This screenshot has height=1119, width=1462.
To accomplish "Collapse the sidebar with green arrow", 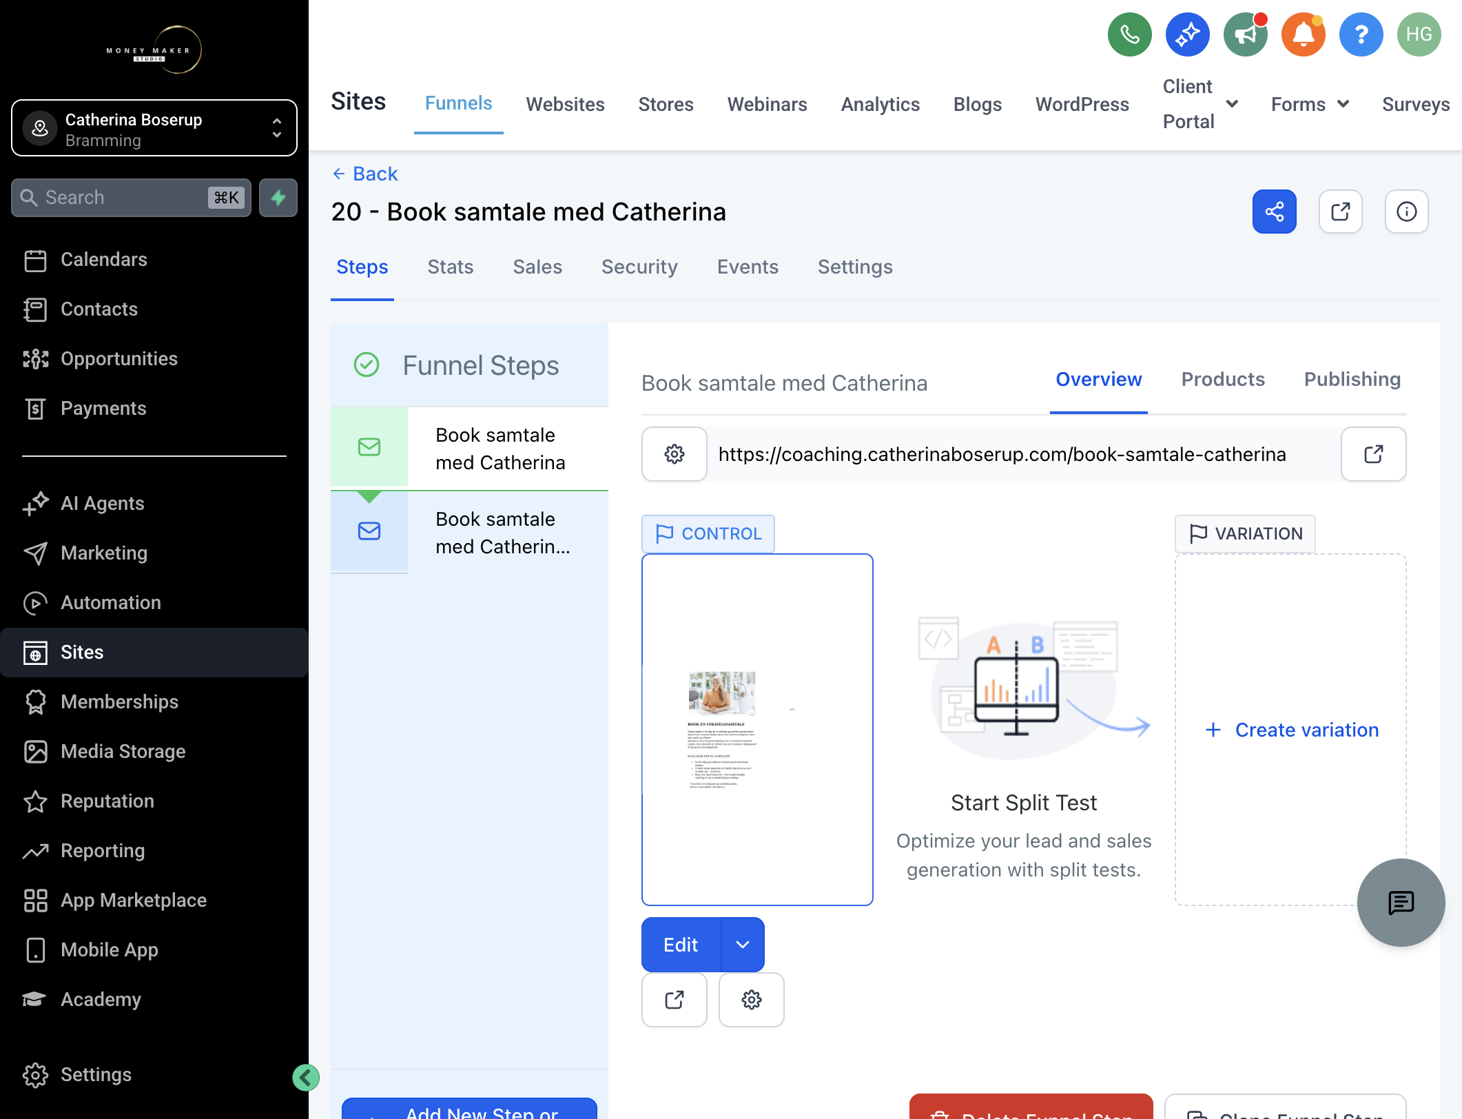I will pyautogui.click(x=305, y=1077).
